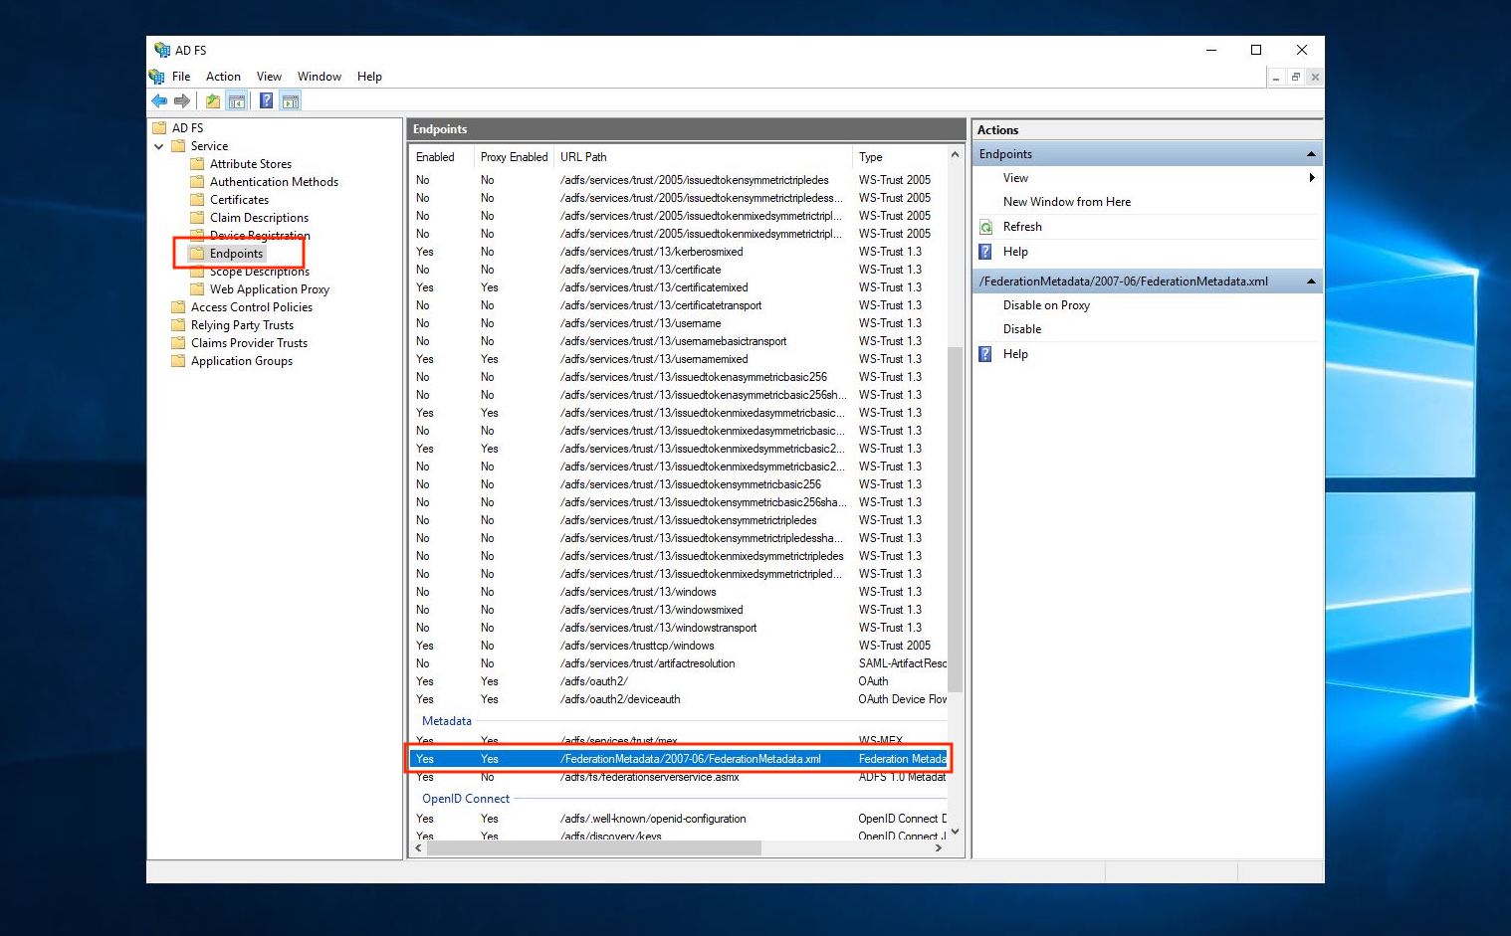This screenshot has width=1511, height=936.
Task: Click the Help toolbar icon
Action: [x=266, y=99]
